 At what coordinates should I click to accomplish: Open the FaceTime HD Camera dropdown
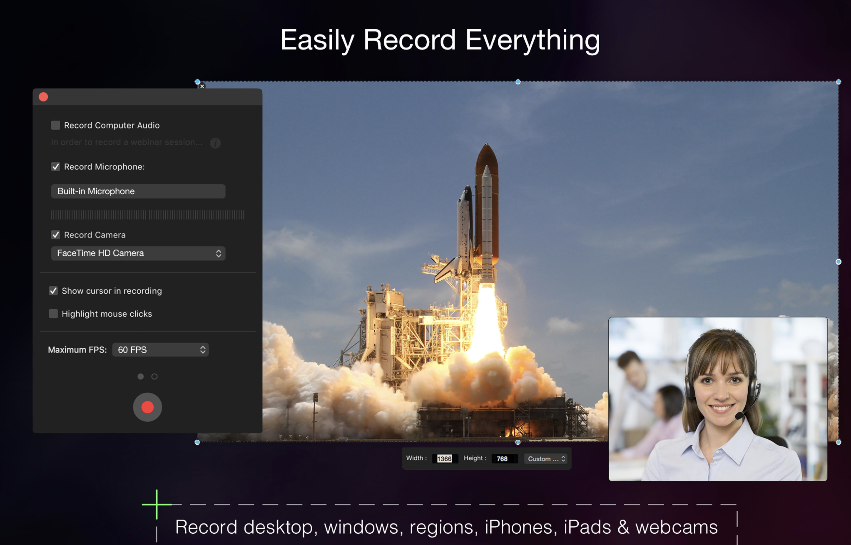coord(137,253)
